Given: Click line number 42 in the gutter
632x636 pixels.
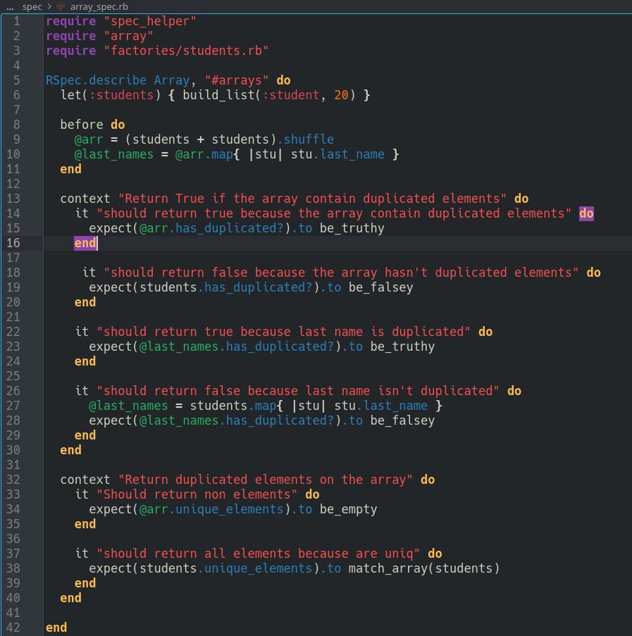Looking at the screenshot, I should click(13, 628).
